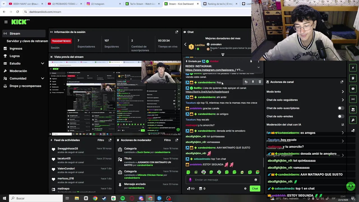Open Filtro in Feed de actividades
Viewport: 359px width, 202px height.
coord(101,140)
